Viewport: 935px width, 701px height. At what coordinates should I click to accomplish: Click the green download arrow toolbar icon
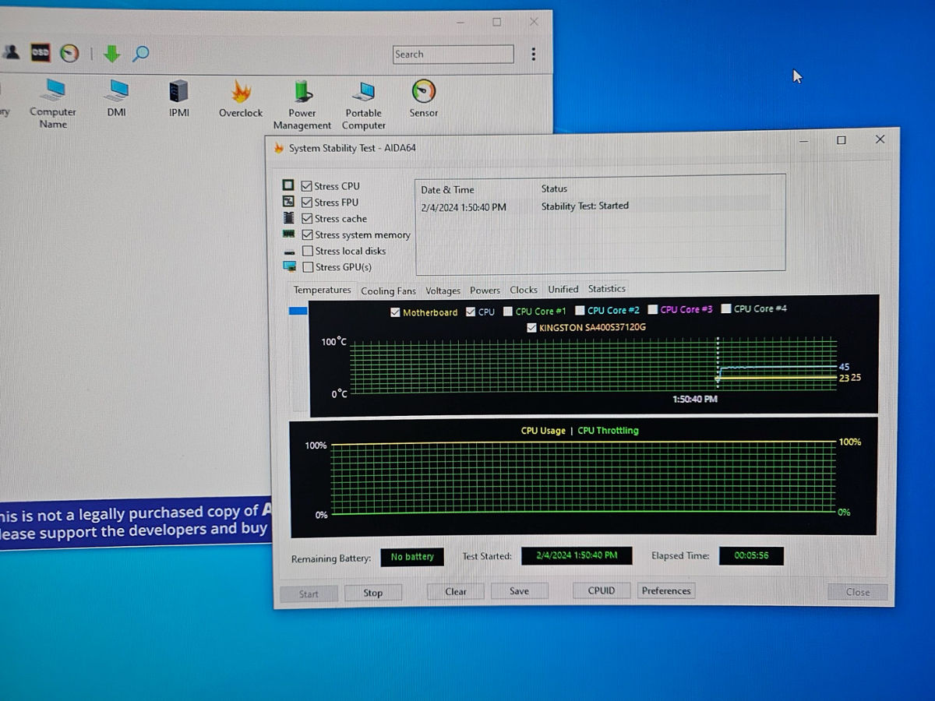112,54
